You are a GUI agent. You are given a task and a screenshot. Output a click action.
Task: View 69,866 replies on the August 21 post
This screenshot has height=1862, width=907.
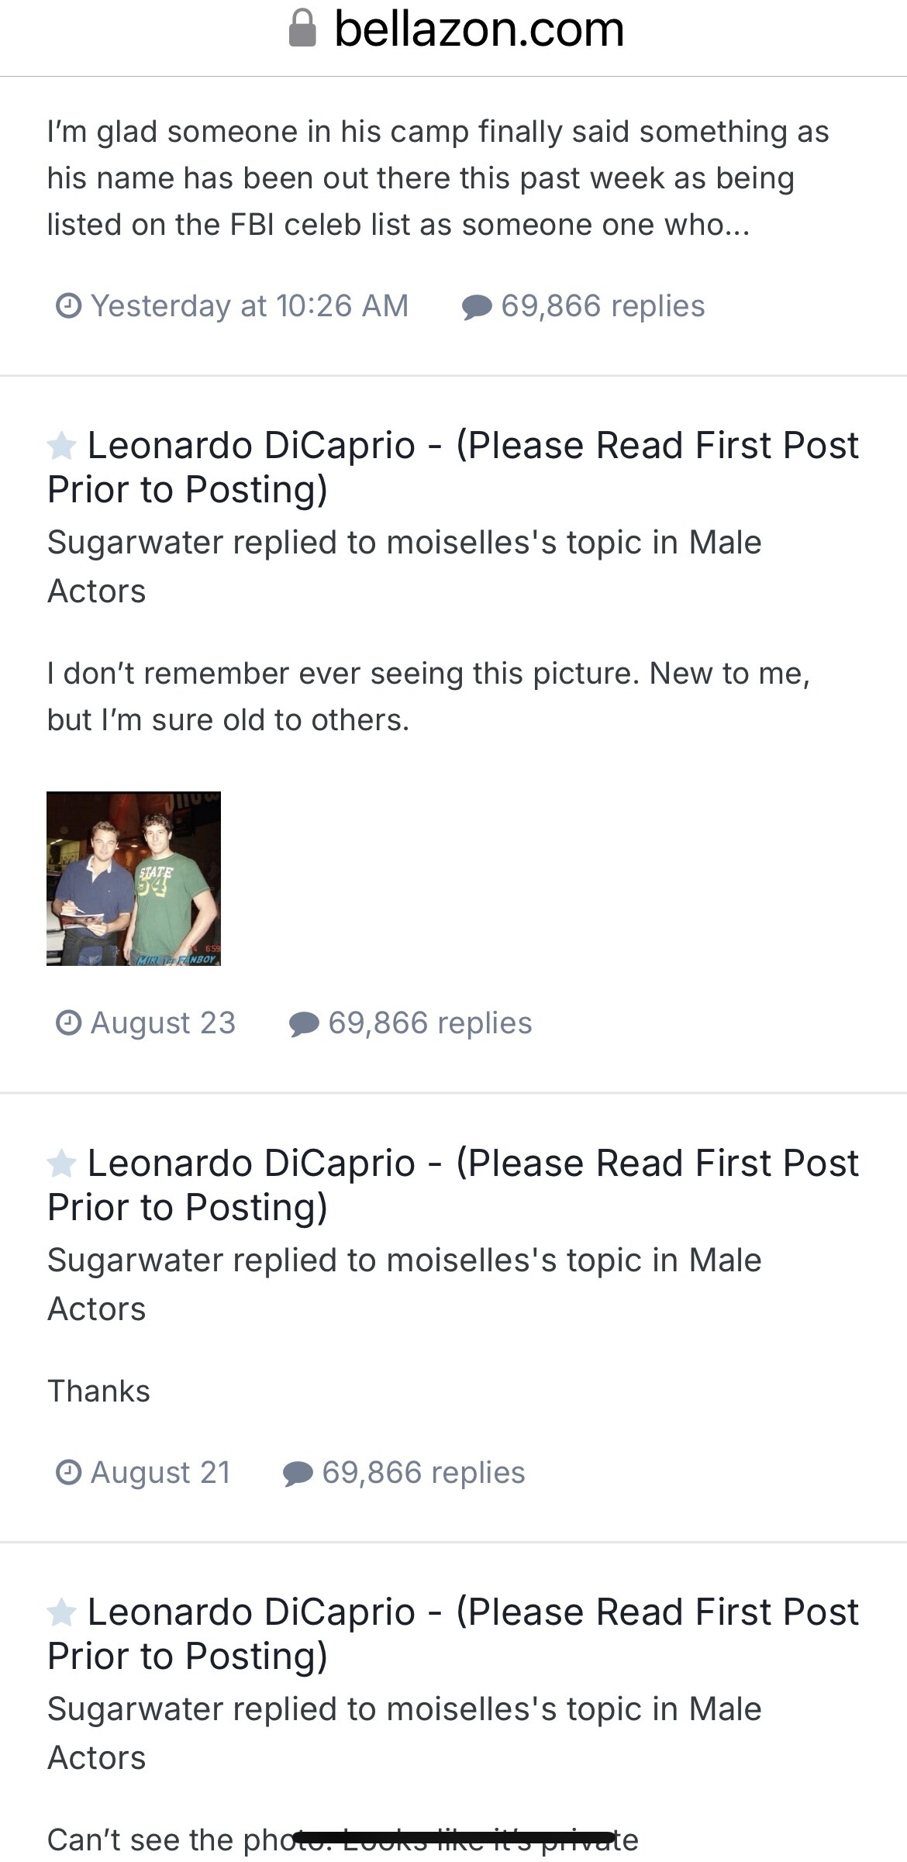click(x=423, y=1471)
